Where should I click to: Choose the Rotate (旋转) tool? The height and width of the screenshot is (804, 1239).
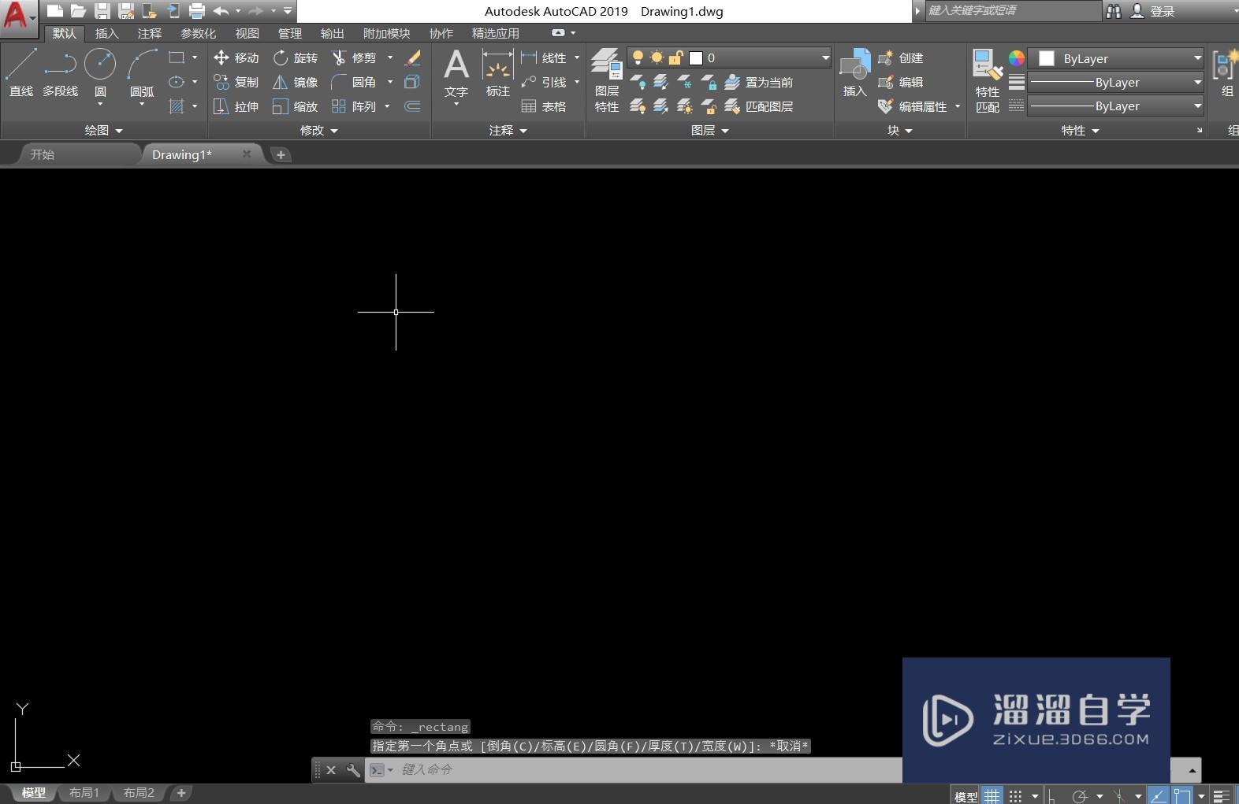(x=296, y=58)
